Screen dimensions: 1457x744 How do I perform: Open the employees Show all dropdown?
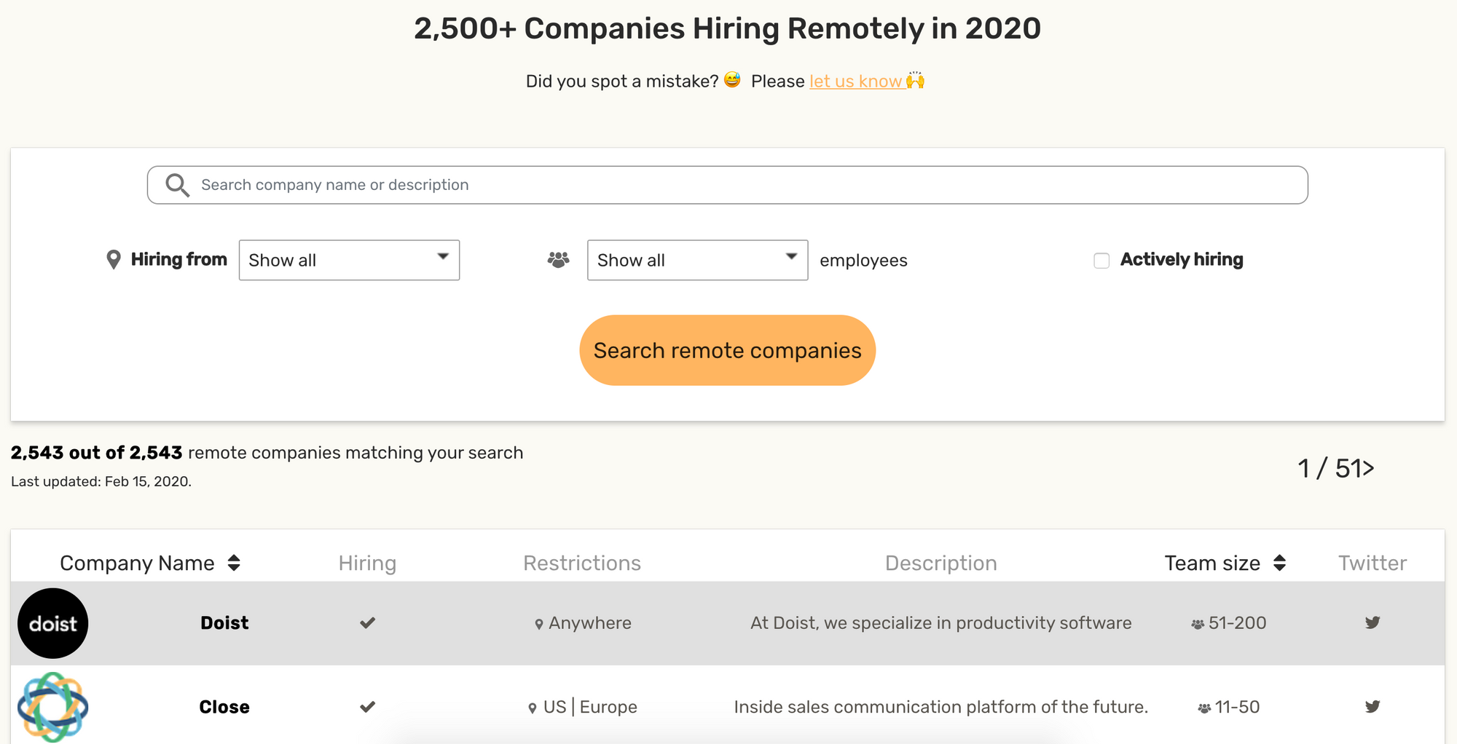(696, 260)
